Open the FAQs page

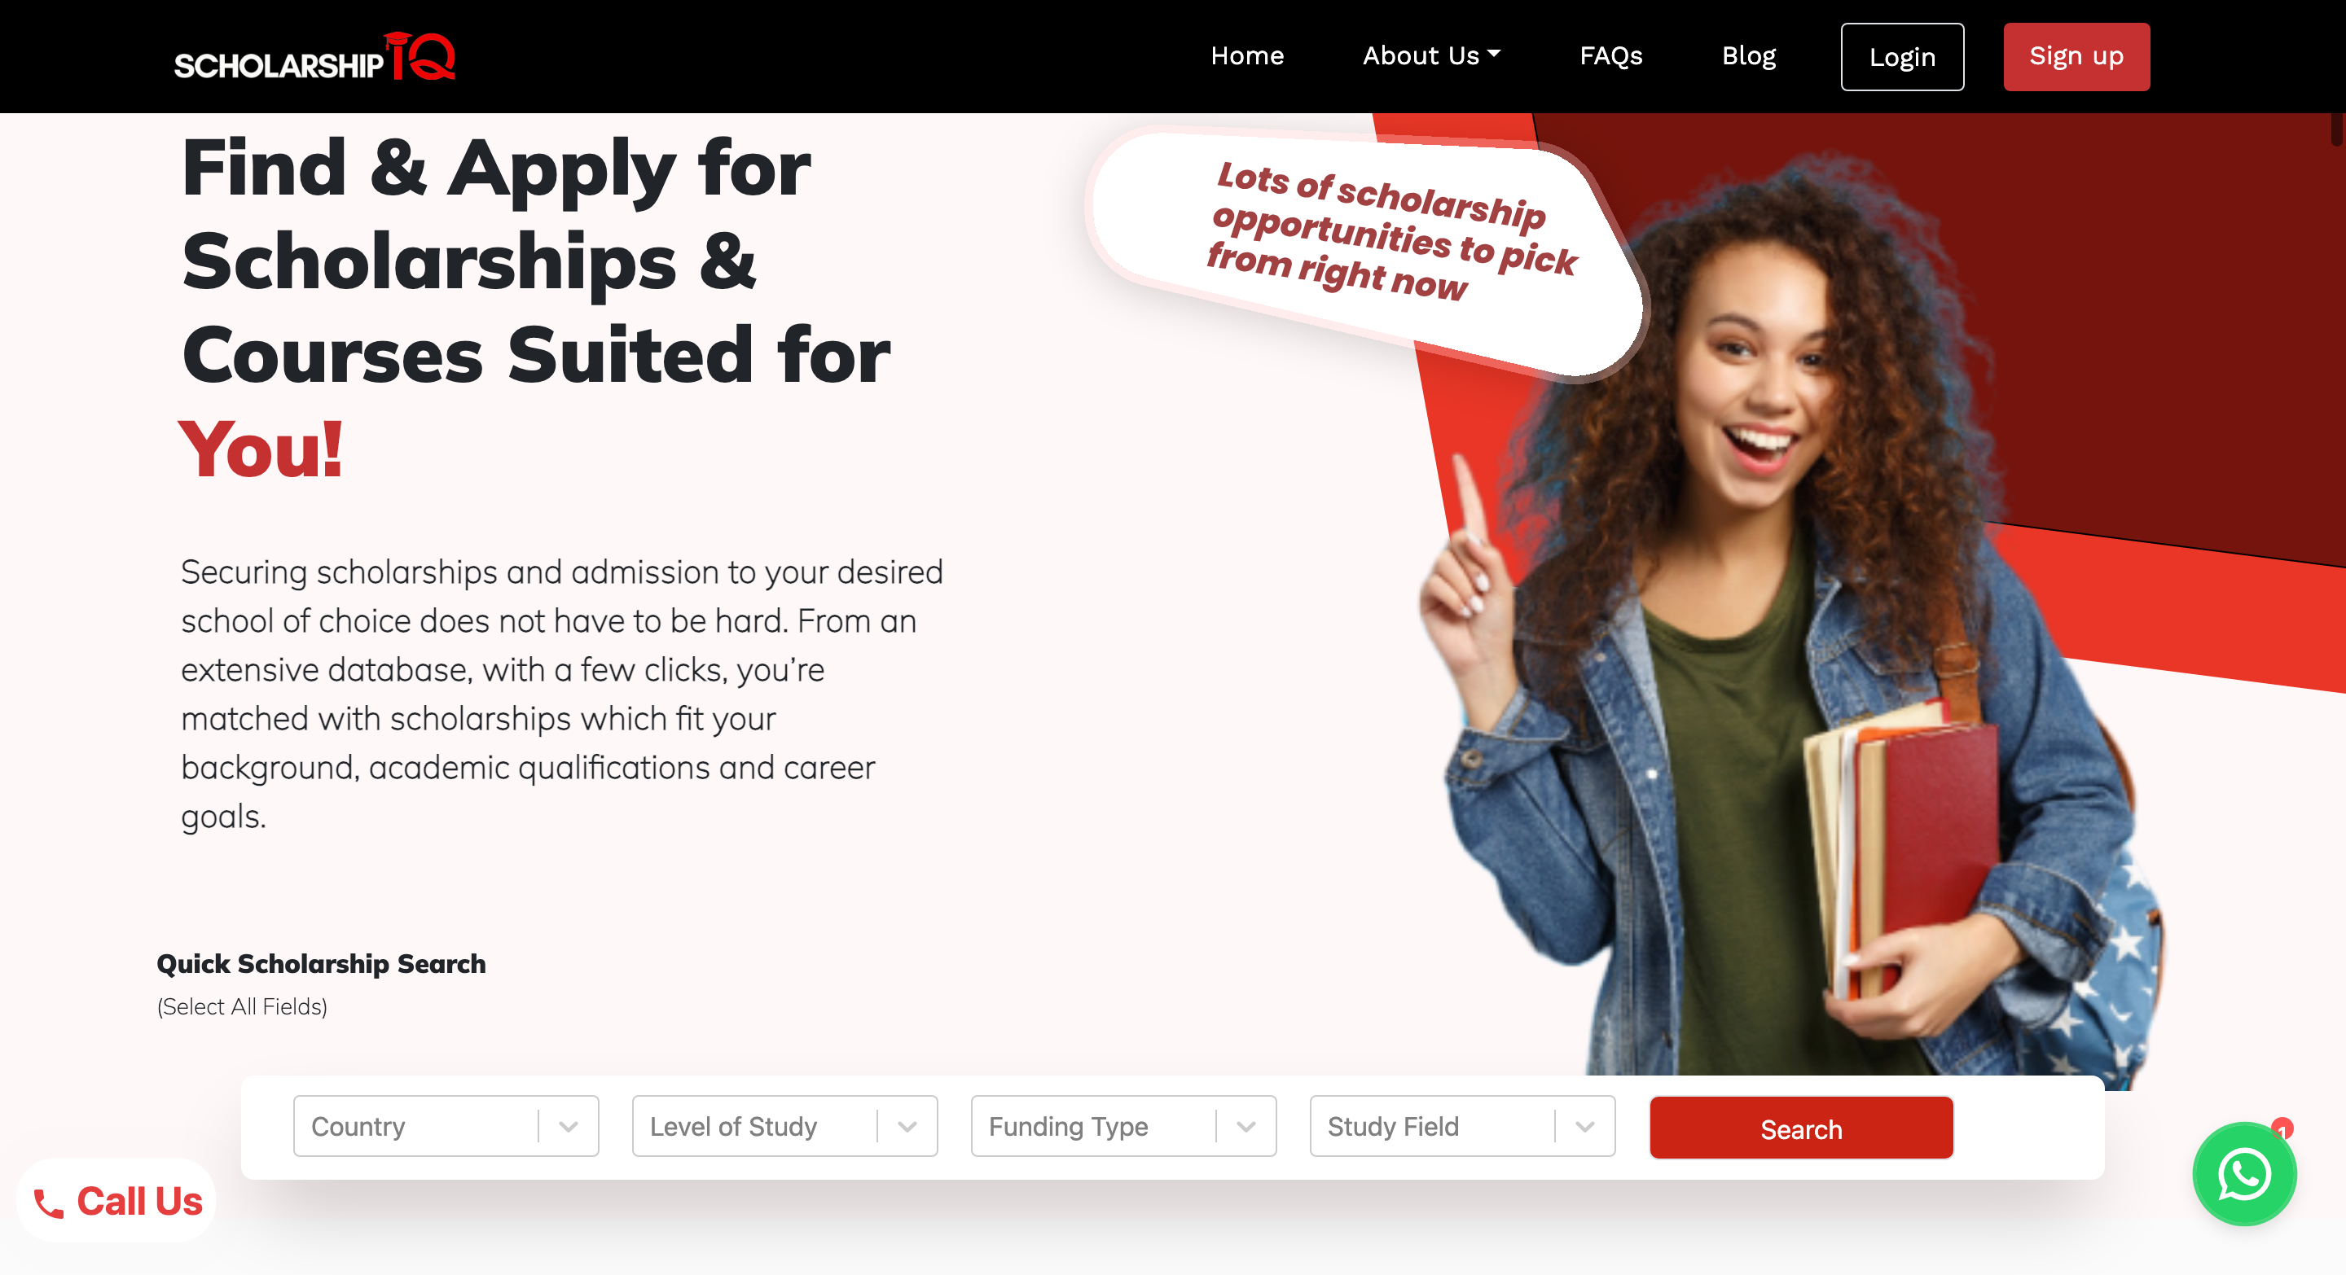[1610, 56]
